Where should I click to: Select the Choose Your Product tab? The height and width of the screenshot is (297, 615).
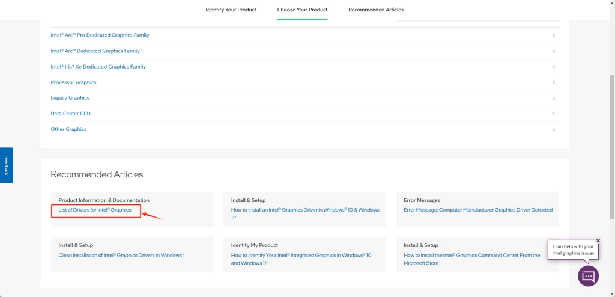302,10
